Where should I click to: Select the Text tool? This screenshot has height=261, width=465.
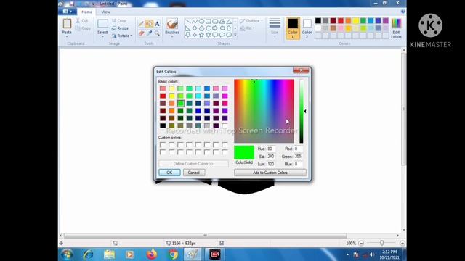(x=157, y=24)
